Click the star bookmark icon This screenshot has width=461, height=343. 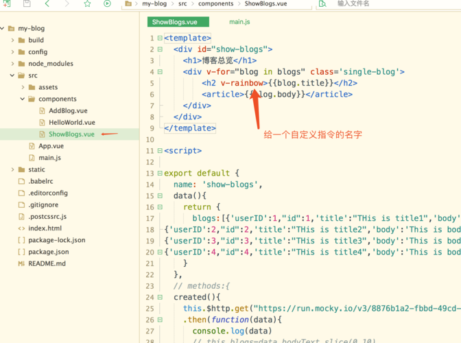click(x=87, y=3)
